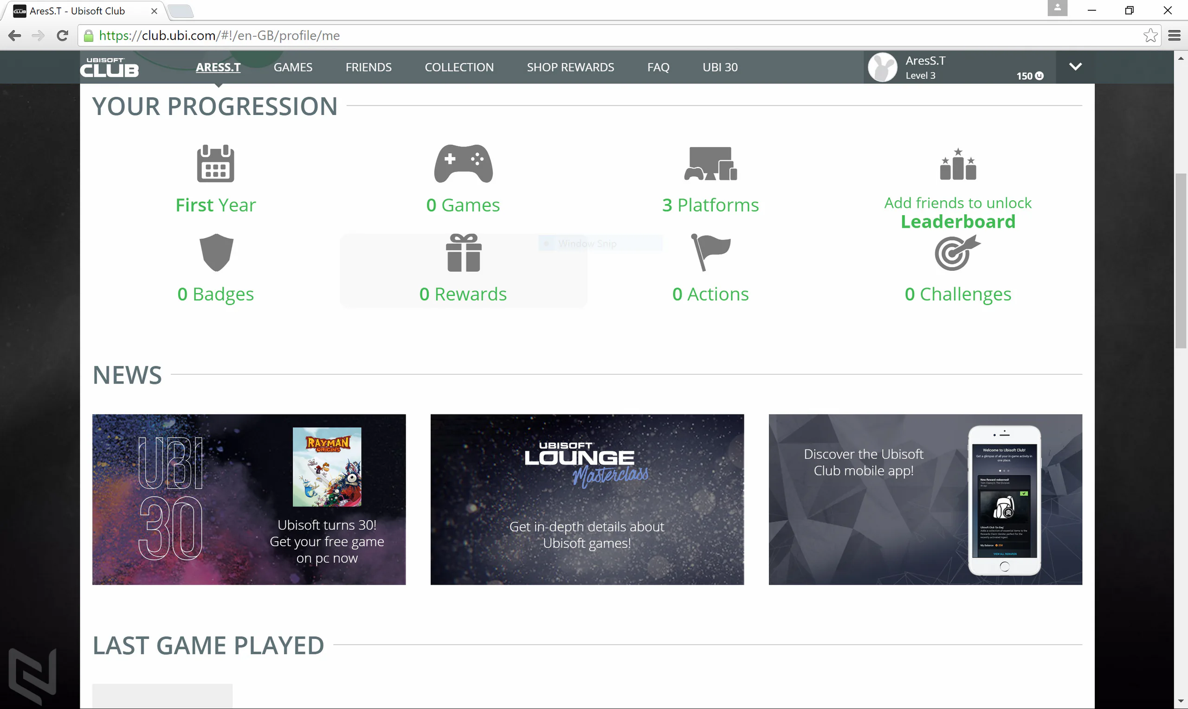
Task: Visit the FAQ menu item
Action: [659, 67]
